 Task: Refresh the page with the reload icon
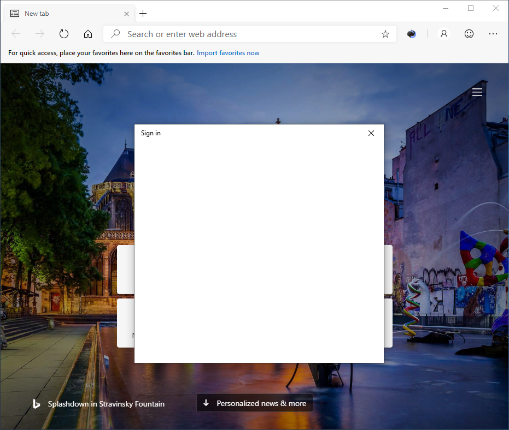(64, 33)
